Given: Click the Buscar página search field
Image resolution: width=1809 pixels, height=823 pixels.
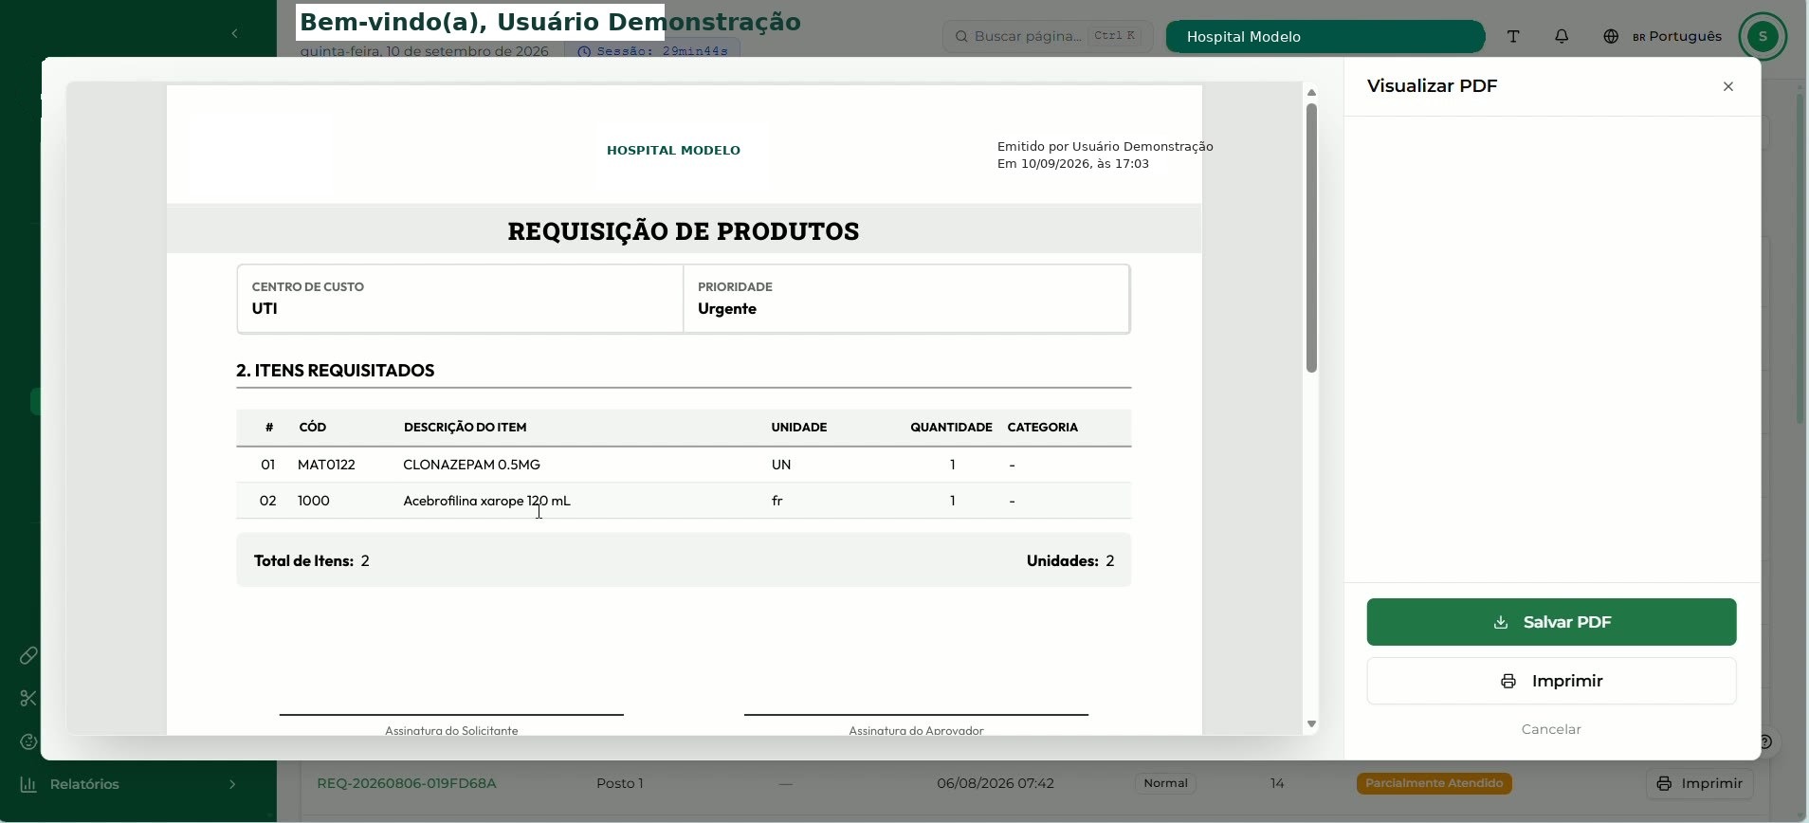Looking at the screenshot, I should point(1048,36).
